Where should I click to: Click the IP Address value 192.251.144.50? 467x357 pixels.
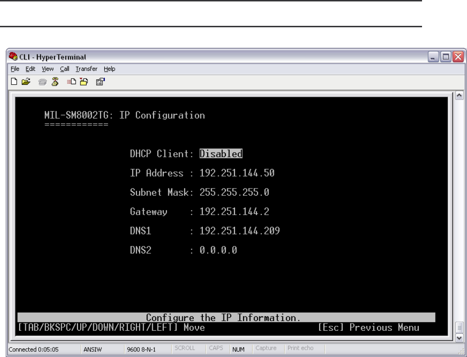click(x=237, y=173)
